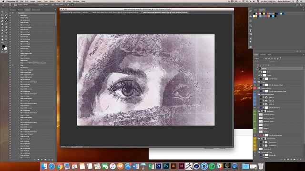Select the Swatches panel tab
The height and width of the screenshot is (171, 305).
(262, 10)
